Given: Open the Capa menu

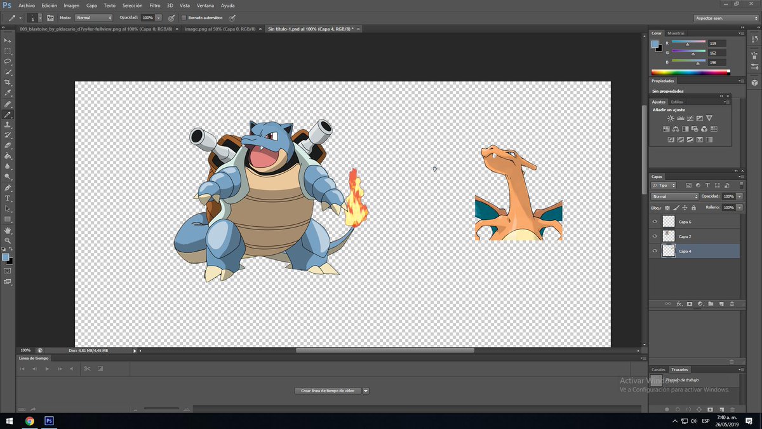Looking at the screenshot, I should [x=91, y=5].
